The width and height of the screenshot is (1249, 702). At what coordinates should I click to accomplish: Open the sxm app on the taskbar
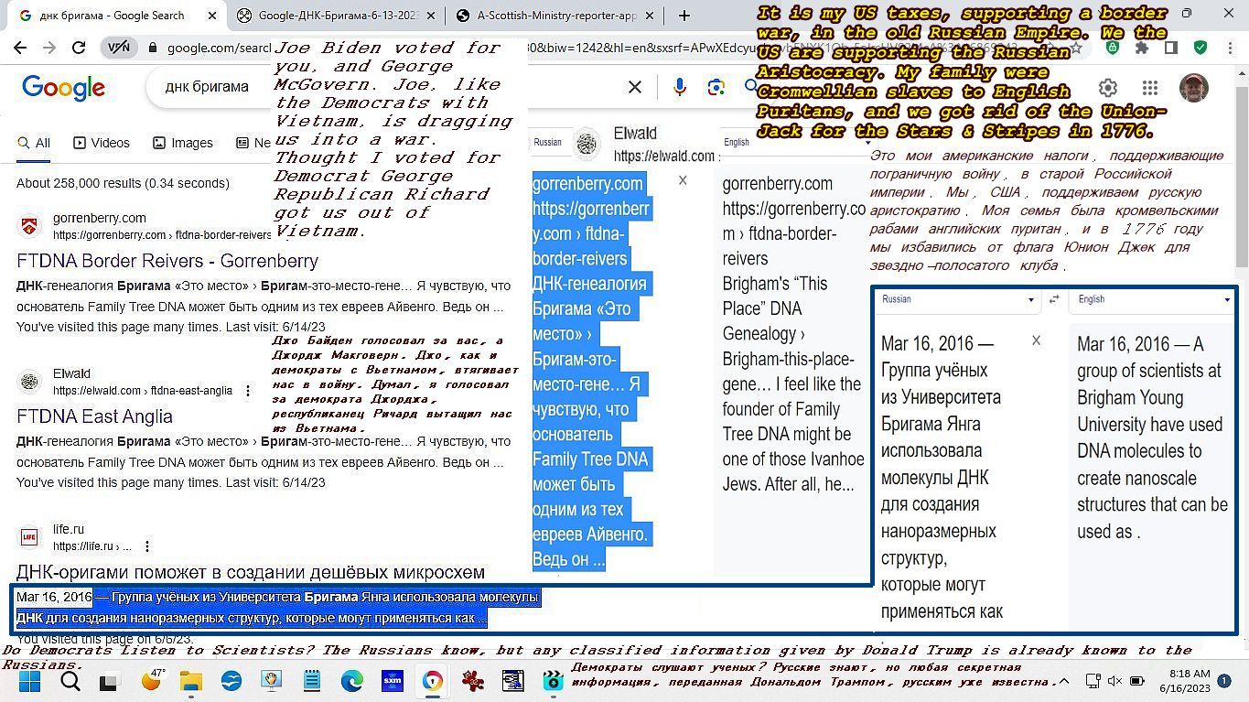click(x=393, y=681)
